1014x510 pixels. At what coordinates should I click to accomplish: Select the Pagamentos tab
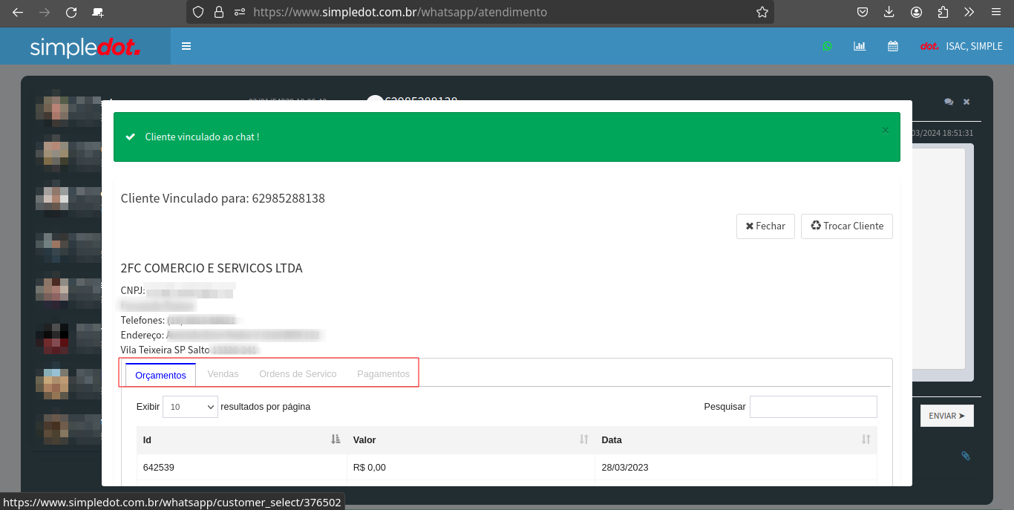[383, 374]
